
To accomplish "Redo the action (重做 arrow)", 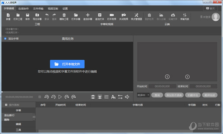I will pyautogui.click(x=54, y=17).
